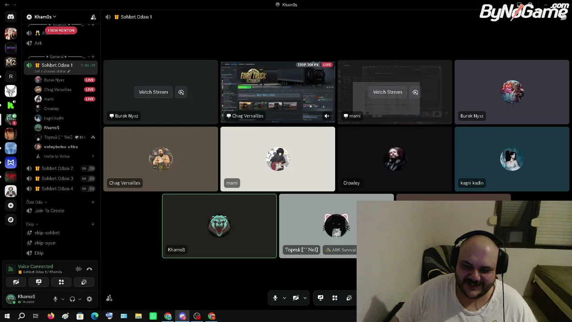
Task: Open Firefox from the taskbar
Action: 51,316
